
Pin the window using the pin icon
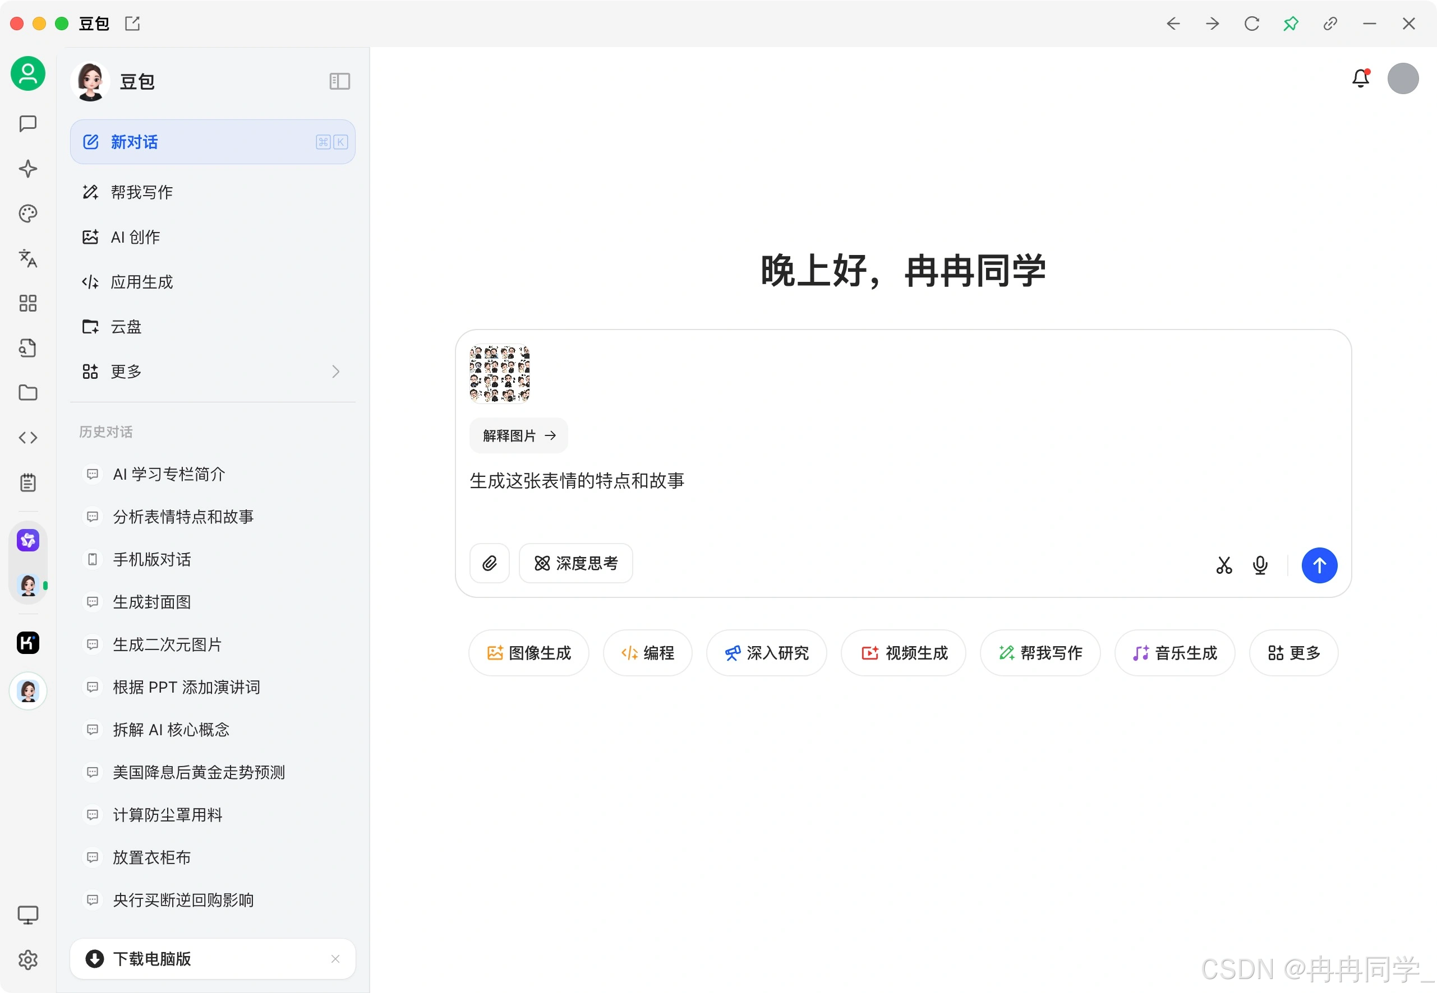1291,24
